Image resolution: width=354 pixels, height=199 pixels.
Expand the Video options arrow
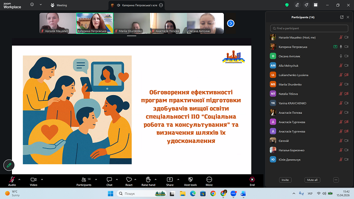pos(42,179)
